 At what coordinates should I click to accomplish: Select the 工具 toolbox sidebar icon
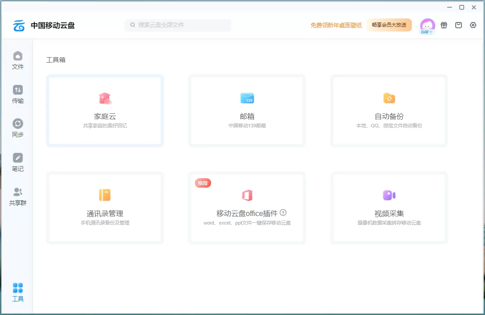click(18, 292)
